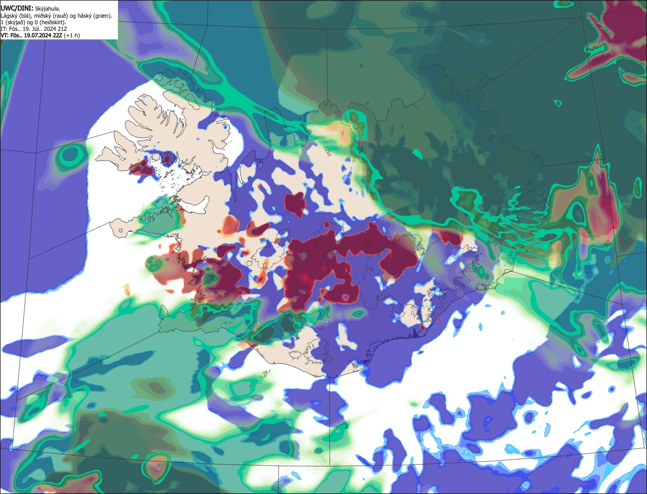Screen dimensions: 647x494
Task: Click the "IT: Fös.. 19. Júl.. 2024 21Z" line
Action: pos(34,29)
